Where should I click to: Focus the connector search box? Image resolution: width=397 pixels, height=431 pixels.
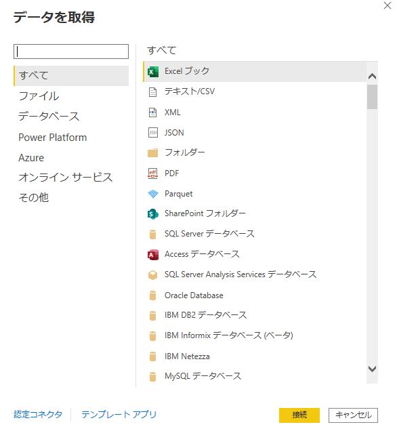71,52
